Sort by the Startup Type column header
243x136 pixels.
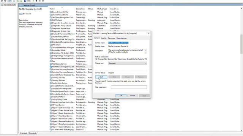[x=103, y=9]
